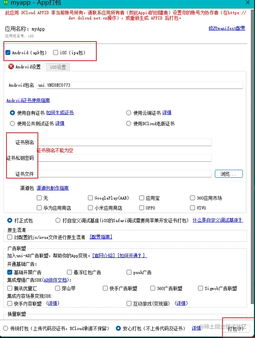This screenshot has width=255, height=338.
Task: Check the 360应用市场 checkbox
Action: [192, 198]
